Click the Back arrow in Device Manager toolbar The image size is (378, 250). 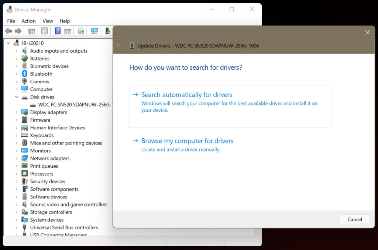(x=8, y=31)
